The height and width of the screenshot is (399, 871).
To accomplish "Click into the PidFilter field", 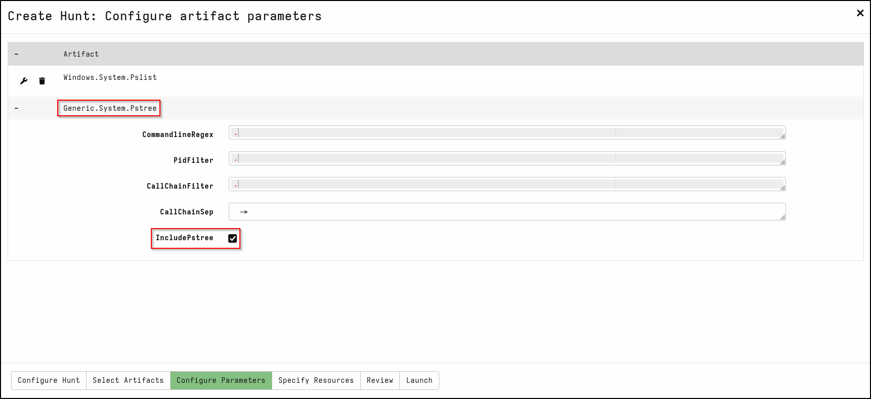I will click(507, 159).
